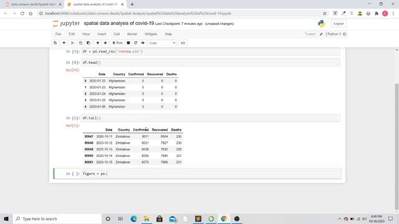This screenshot has width=399, height=224.
Task: Paste cells below icon in the toolbar
Action: coord(89,43)
